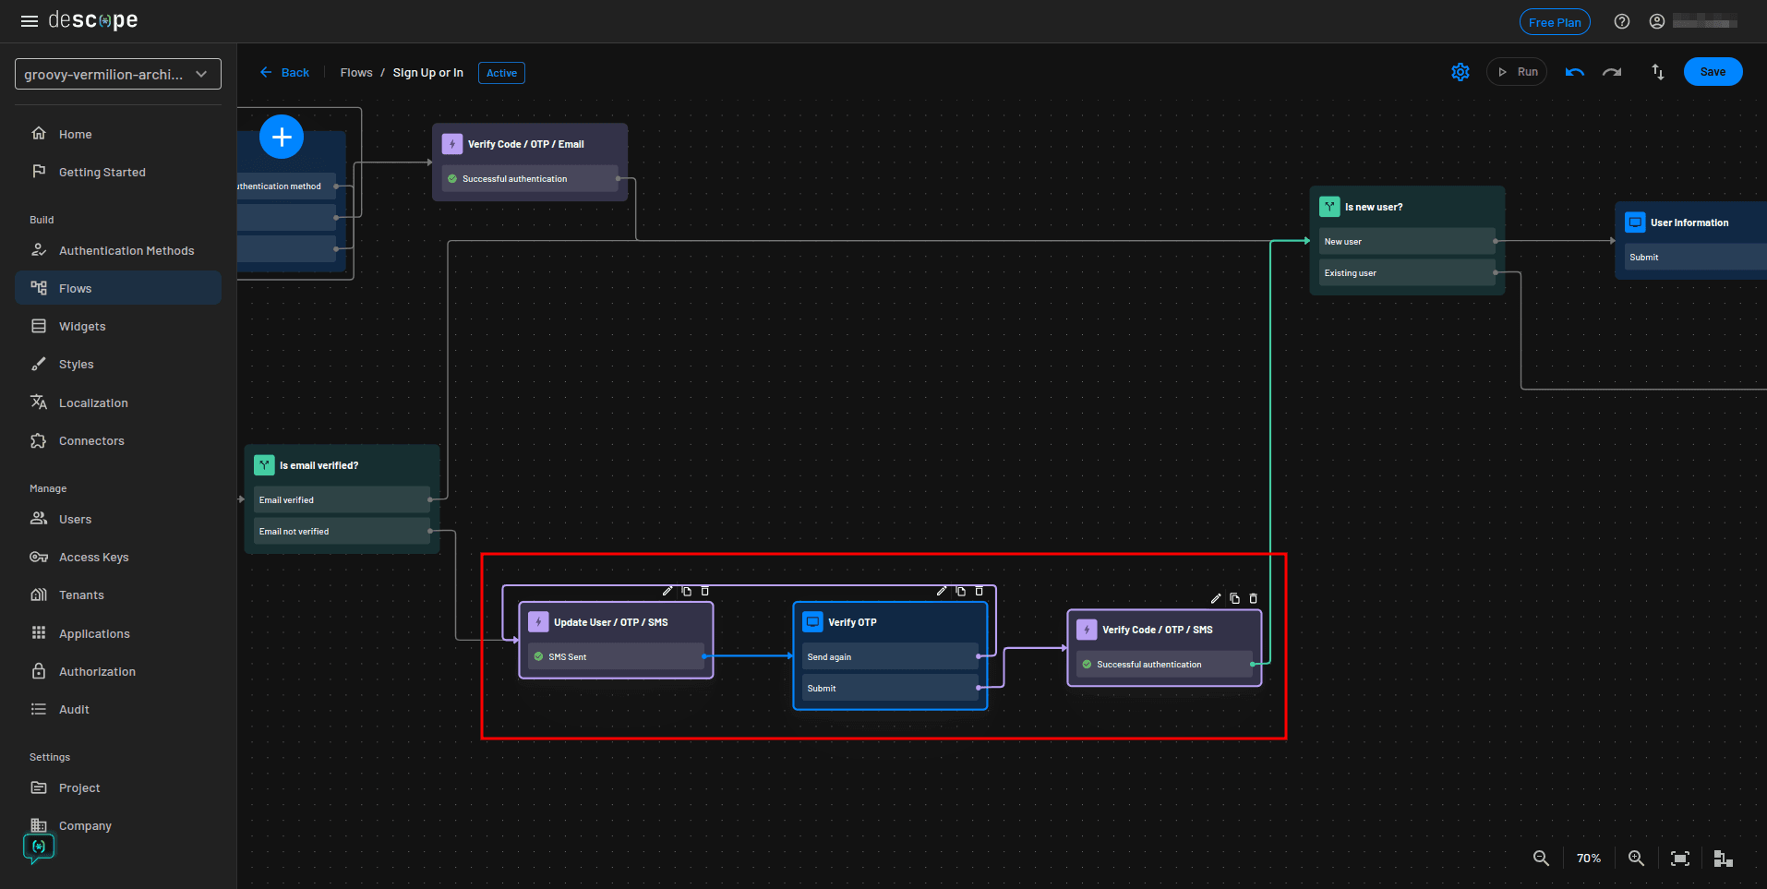Image resolution: width=1767 pixels, height=889 pixels.
Task: Duplicate the Update User / OTP / SMS node
Action: (686, 590)
